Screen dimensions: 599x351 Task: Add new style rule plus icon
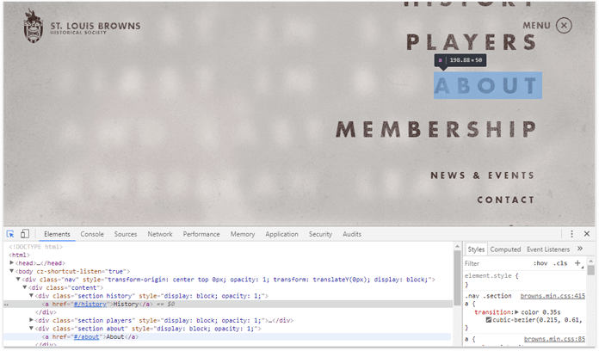click(577, 263)
